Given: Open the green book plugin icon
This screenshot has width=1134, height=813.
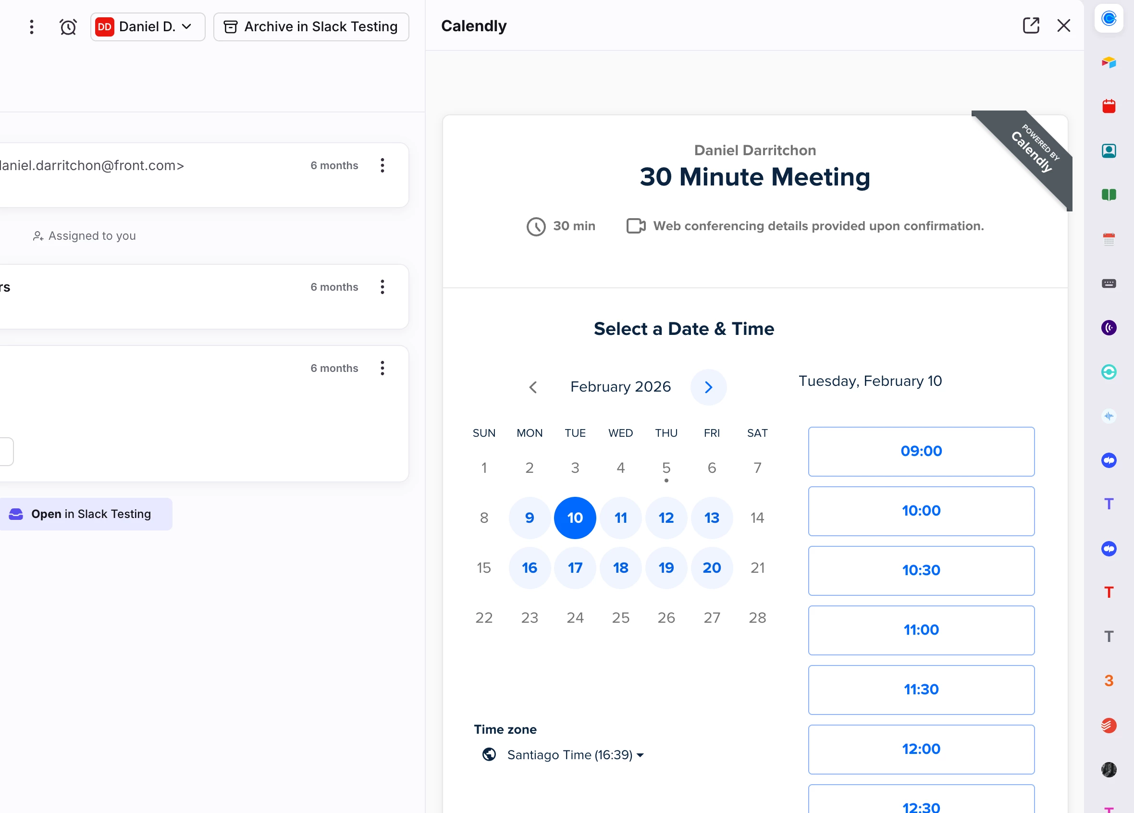Looking at the screenshot, I should point(1109,195).
